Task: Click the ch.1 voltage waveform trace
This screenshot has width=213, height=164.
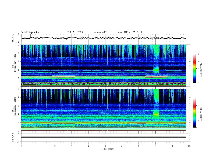Action: (x=104, y=38)
